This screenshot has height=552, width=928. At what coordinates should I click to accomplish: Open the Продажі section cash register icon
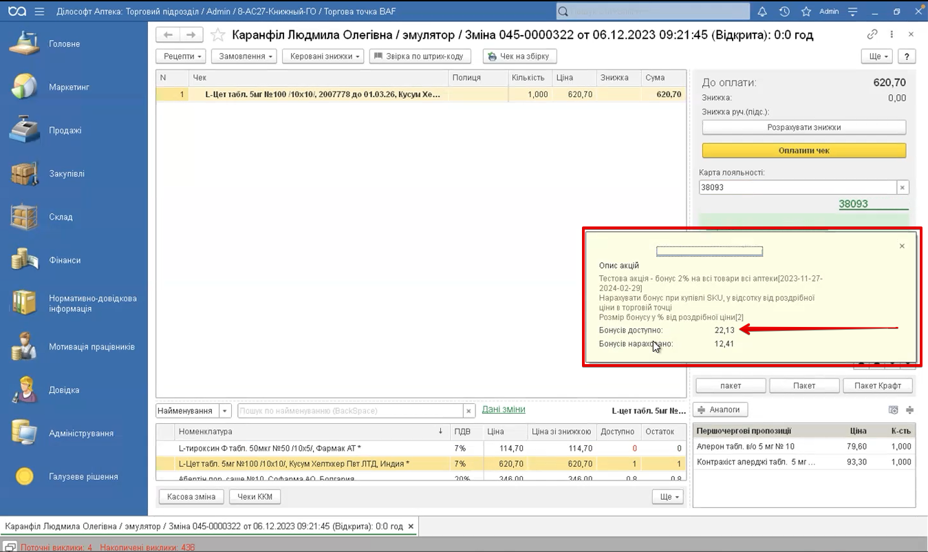[24, 130]
